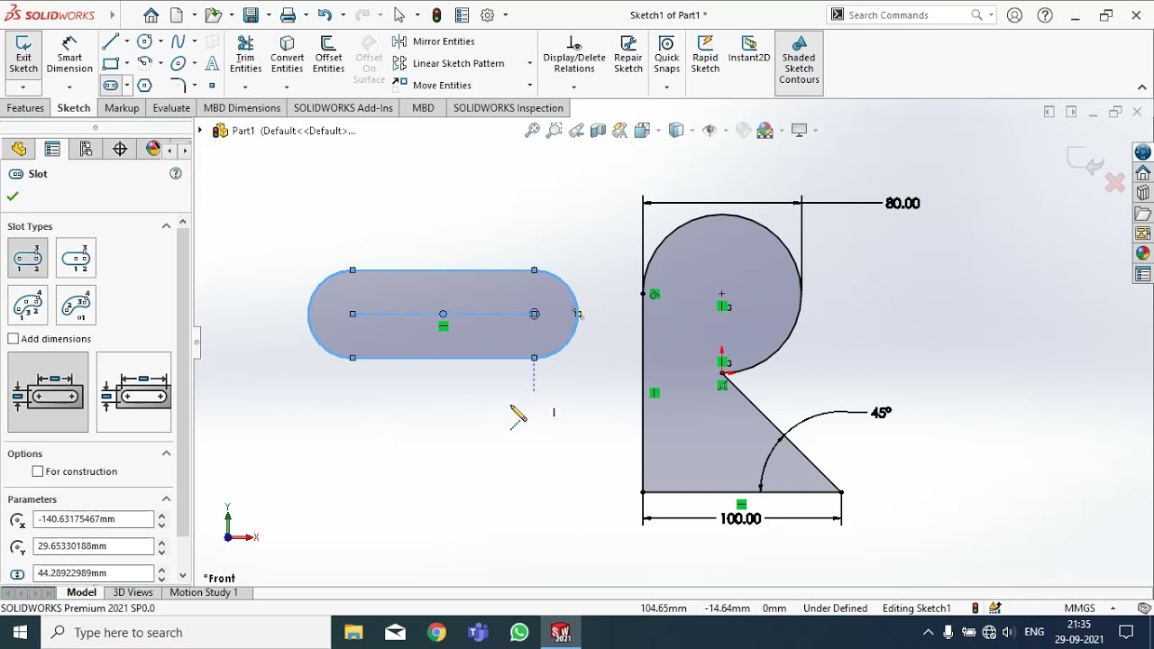Click the Search Commands field

907,15
